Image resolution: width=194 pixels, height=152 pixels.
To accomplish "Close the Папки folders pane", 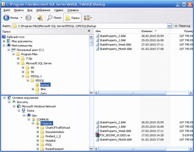I will (x=89, y=31).
